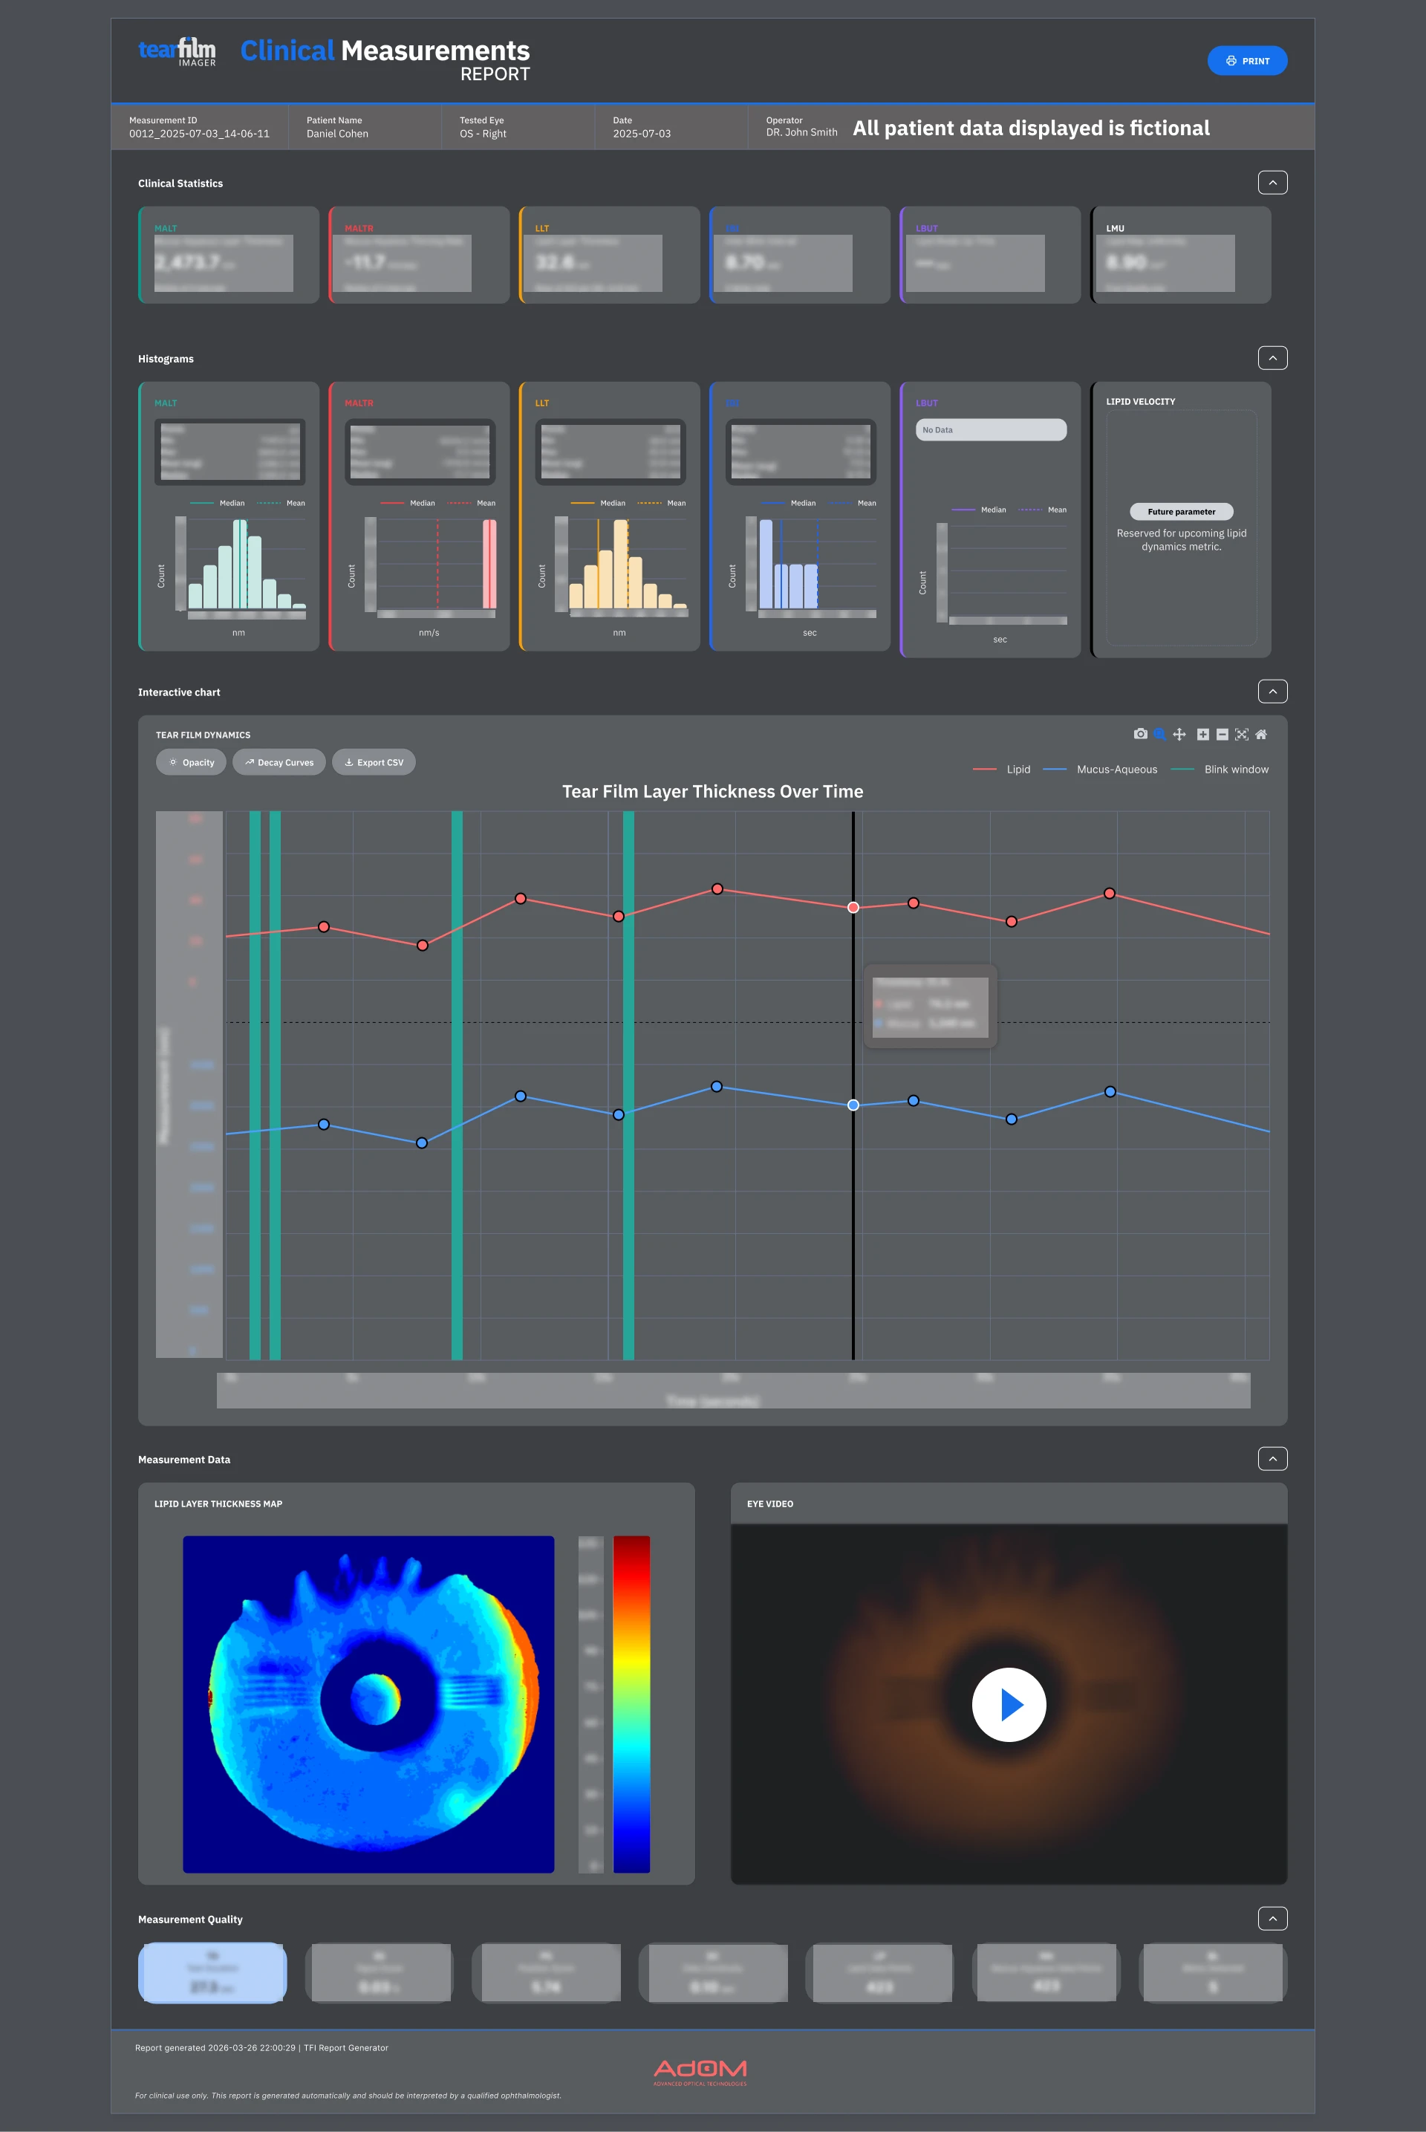Toggle the Opacity option
This screenshot has height=2132, width=1426.
click(191, 762)
